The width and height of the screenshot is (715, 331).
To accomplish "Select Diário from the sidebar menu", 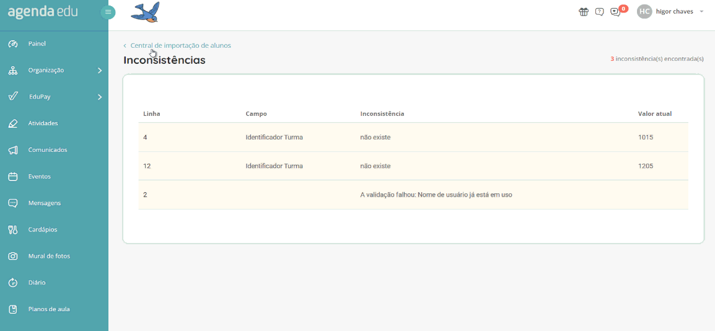I will click(37, 283).
